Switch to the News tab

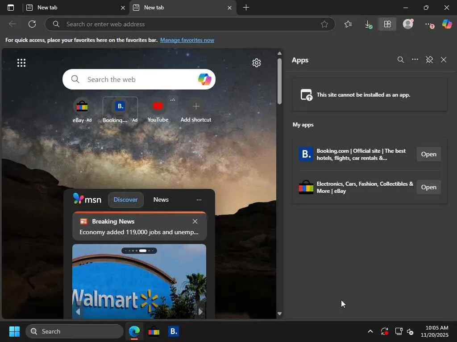[x=161, y=199]
